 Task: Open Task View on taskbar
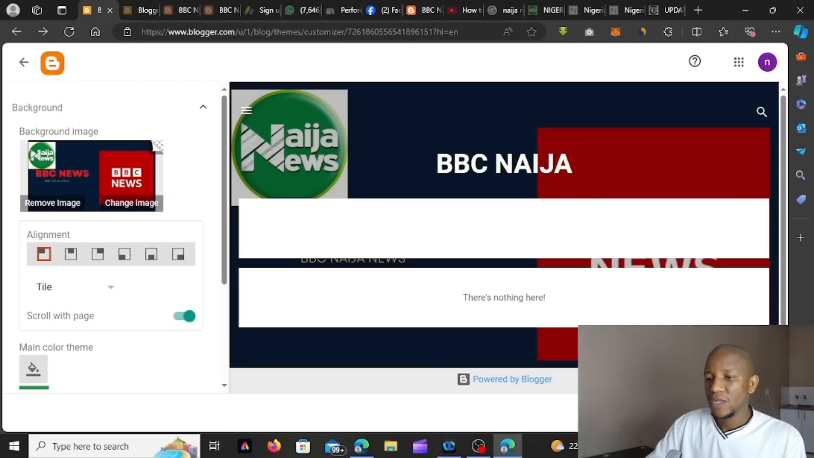(214, 446)
